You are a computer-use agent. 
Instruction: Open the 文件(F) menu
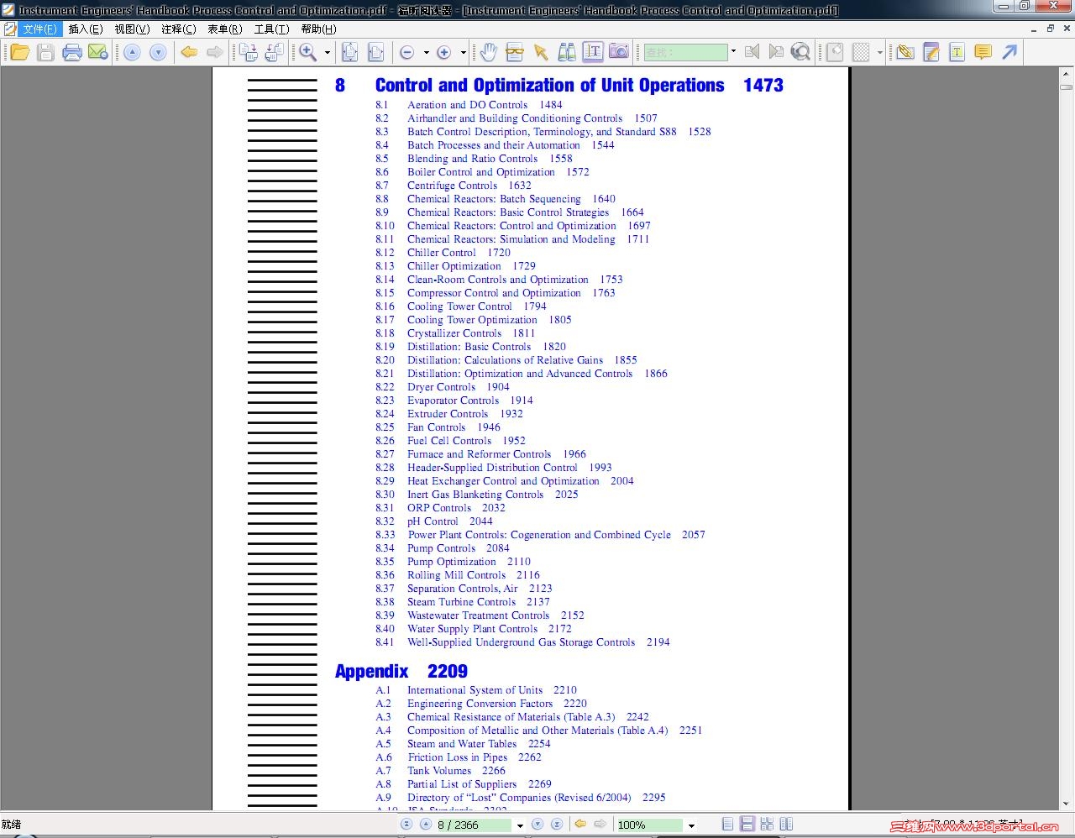coord(39,29)
